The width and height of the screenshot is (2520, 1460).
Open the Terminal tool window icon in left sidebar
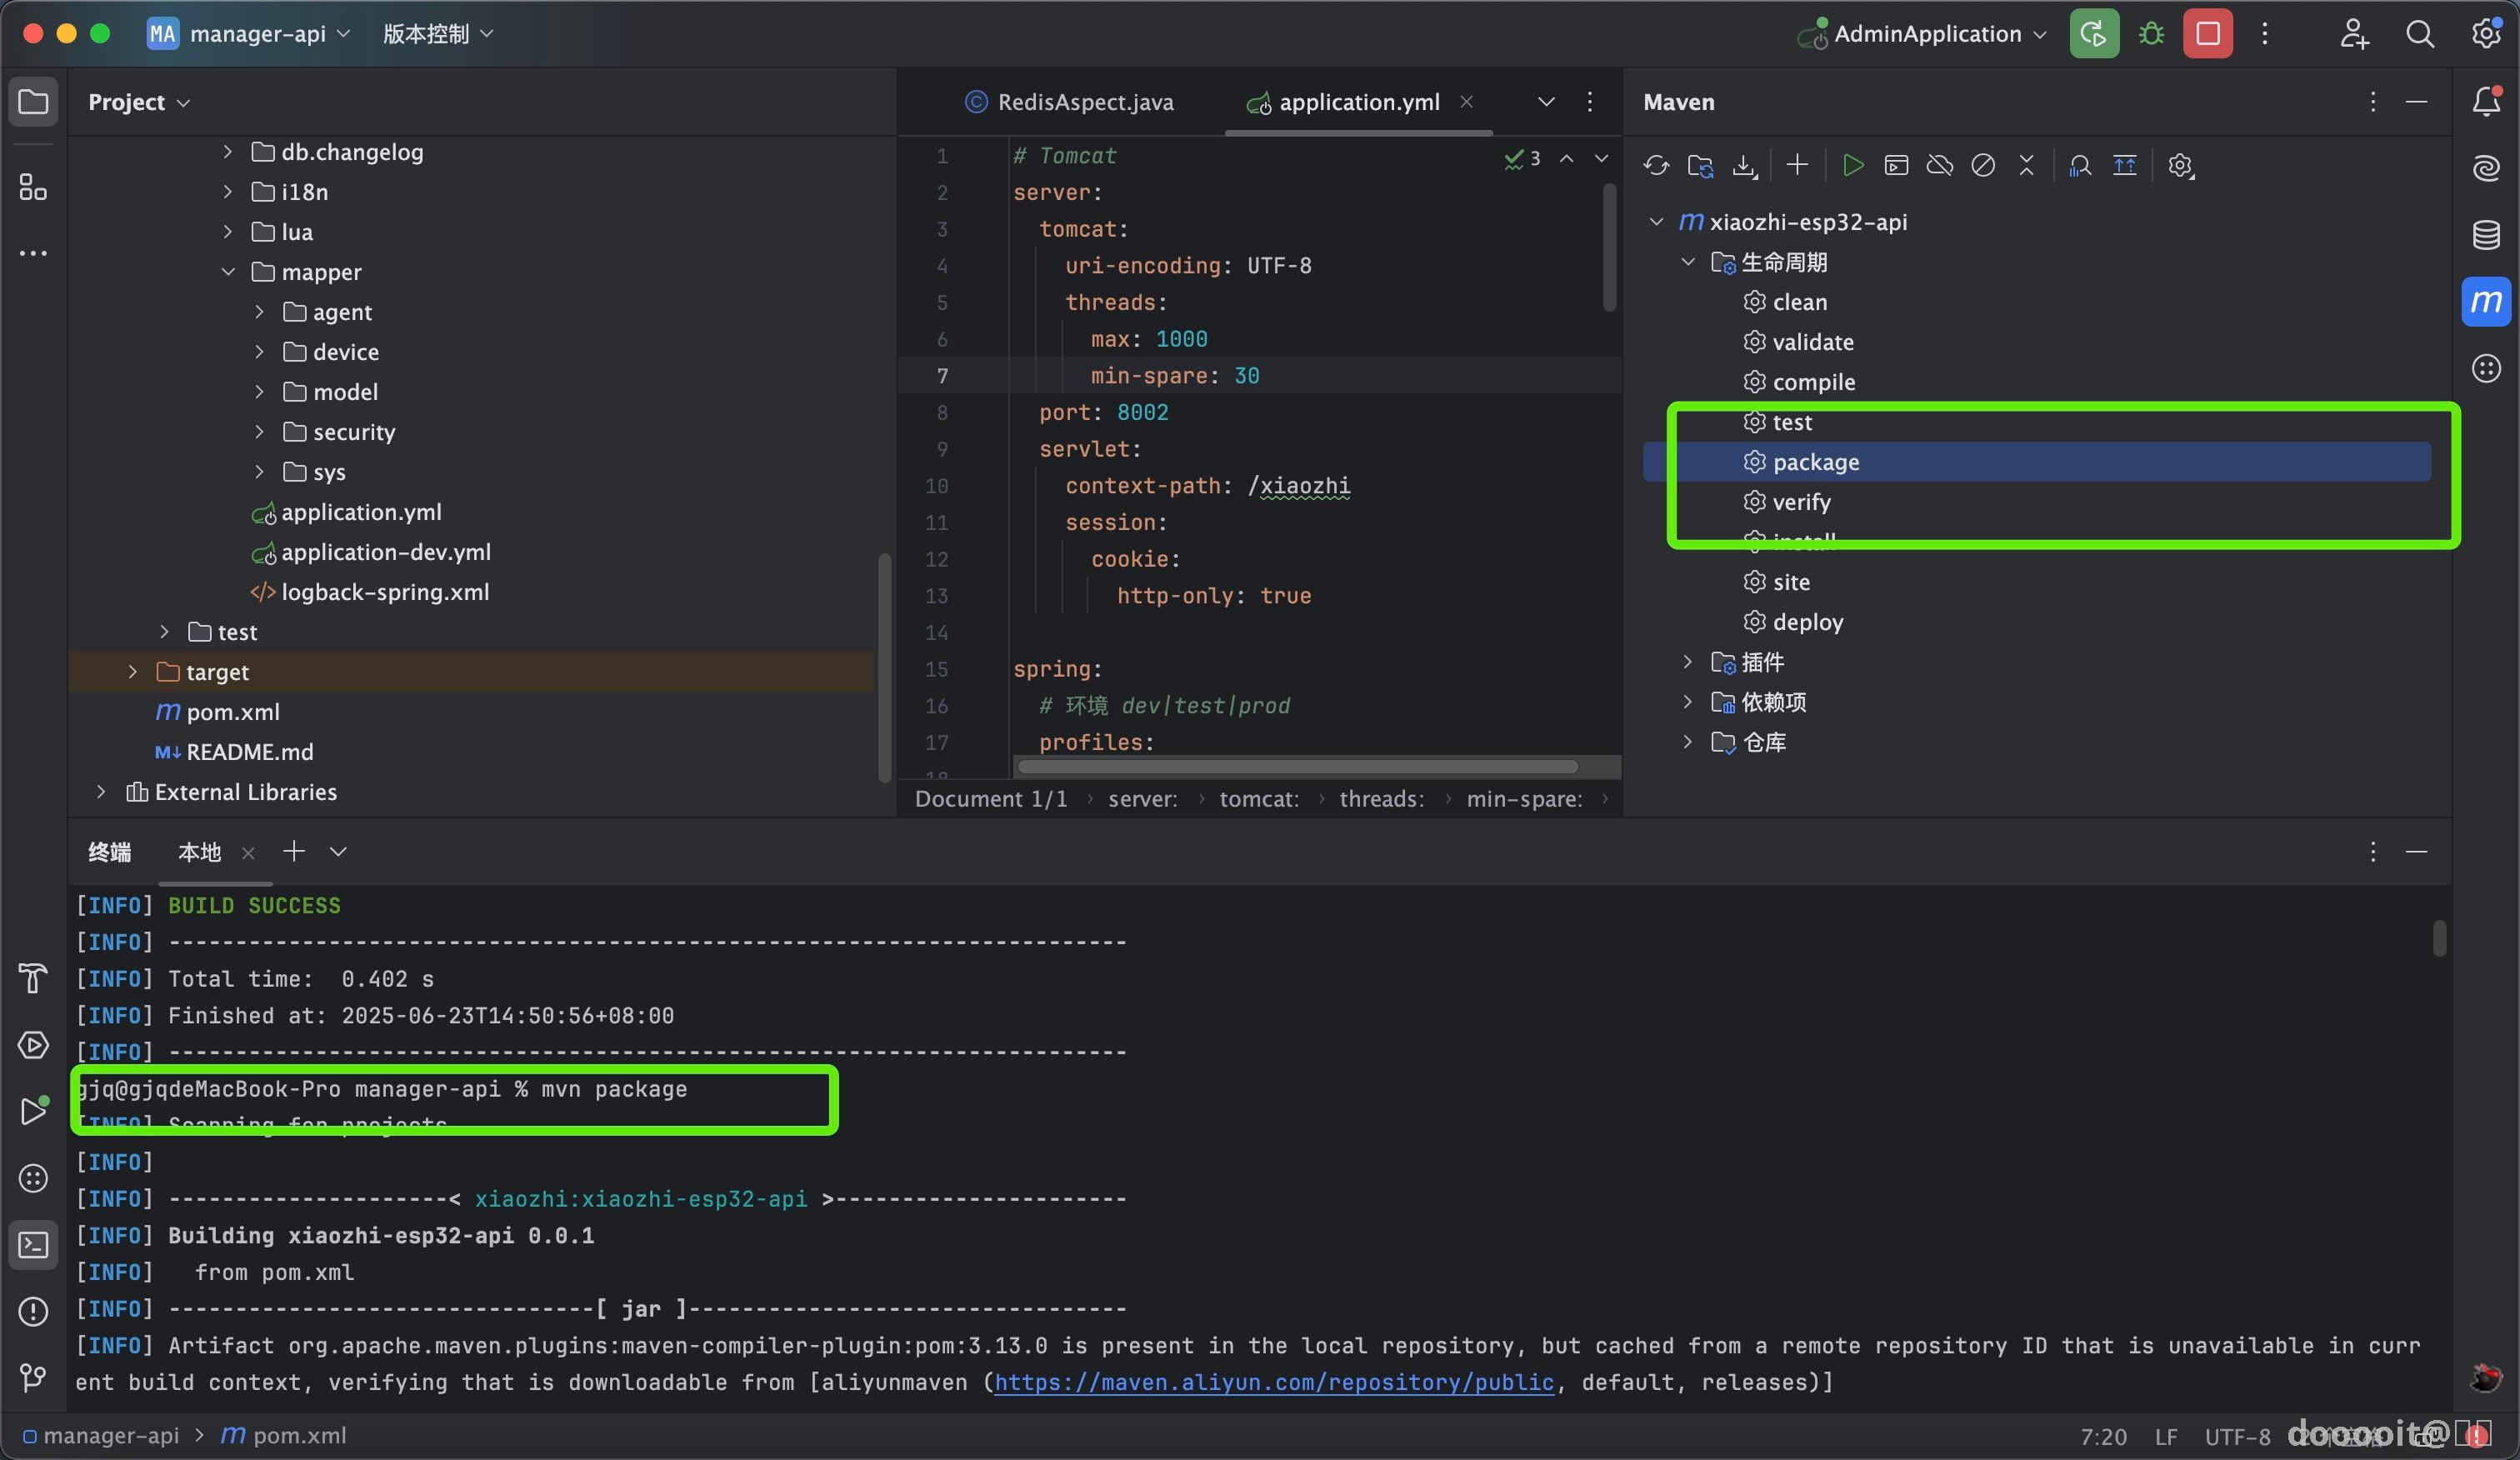[x=33, y=1245]
